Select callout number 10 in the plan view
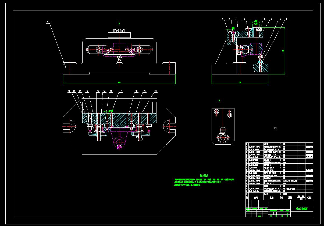This screenshot has height=226, width=324. [x=69, y=91]
